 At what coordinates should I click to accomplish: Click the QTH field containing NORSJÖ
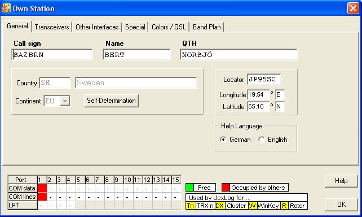(239, 55)
